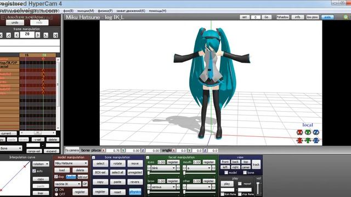This screenshot has width=351, height=197.
Task: Click the eyes morph slider
Action: [164, 173]
